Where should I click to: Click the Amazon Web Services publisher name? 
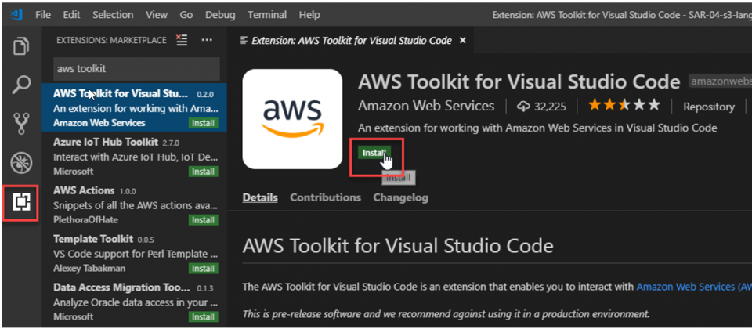426,106
